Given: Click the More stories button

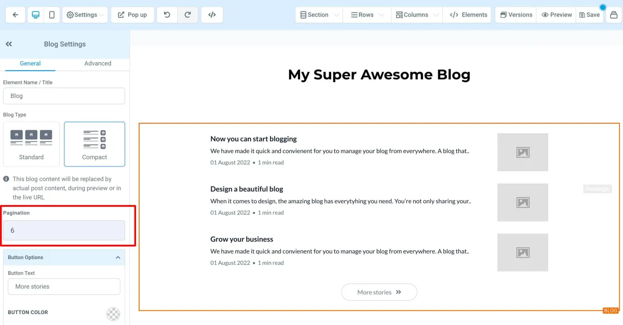Looking at the screenshot, I should point(379,292).
